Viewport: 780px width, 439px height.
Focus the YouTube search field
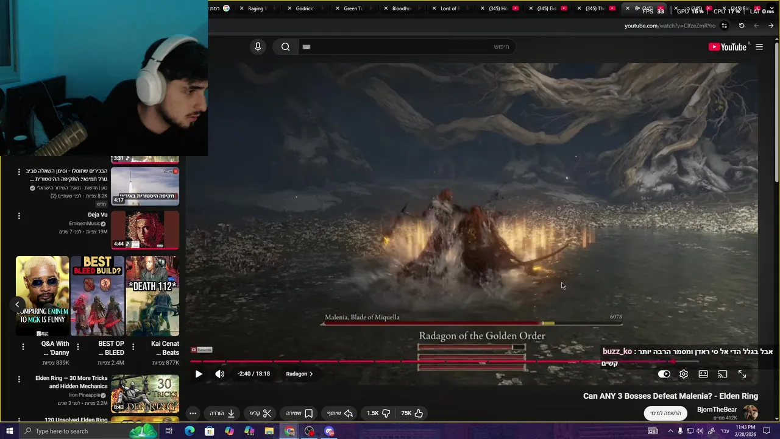point(408,47)
